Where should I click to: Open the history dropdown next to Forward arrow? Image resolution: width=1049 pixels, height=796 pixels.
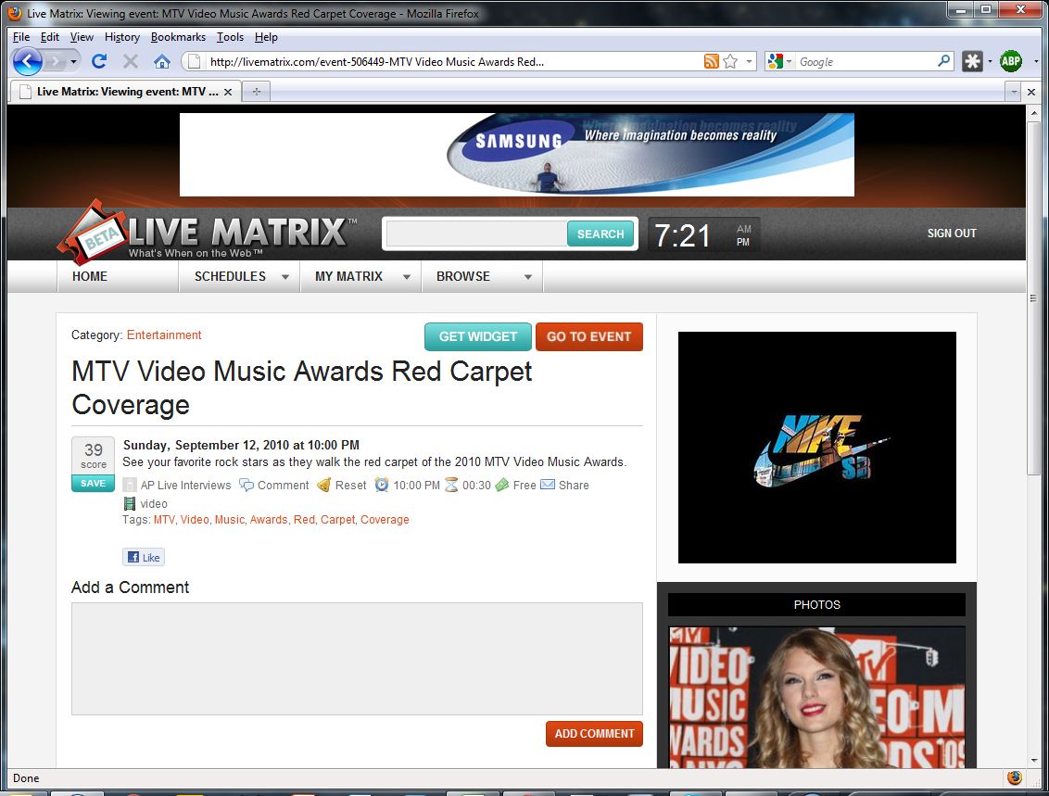[73, 61]
